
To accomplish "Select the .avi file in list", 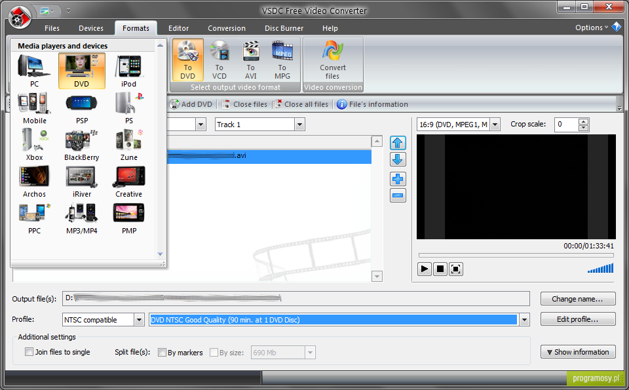I will click(269, 156).
